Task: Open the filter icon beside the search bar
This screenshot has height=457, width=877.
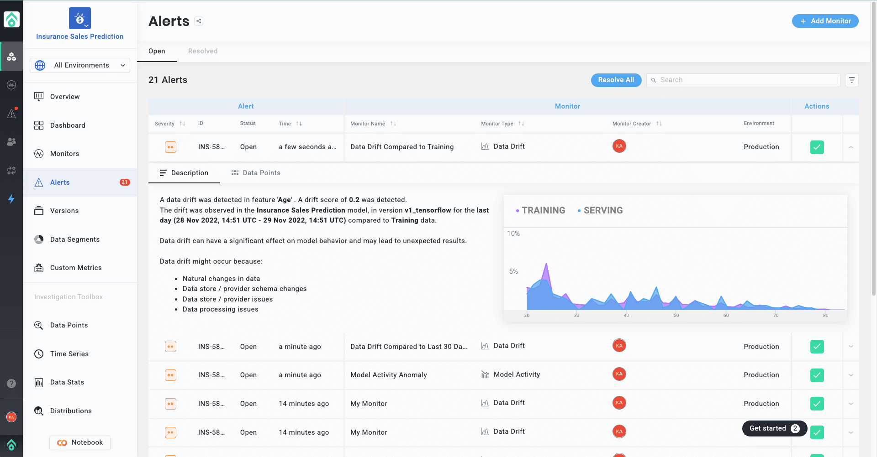Action: 851,80
